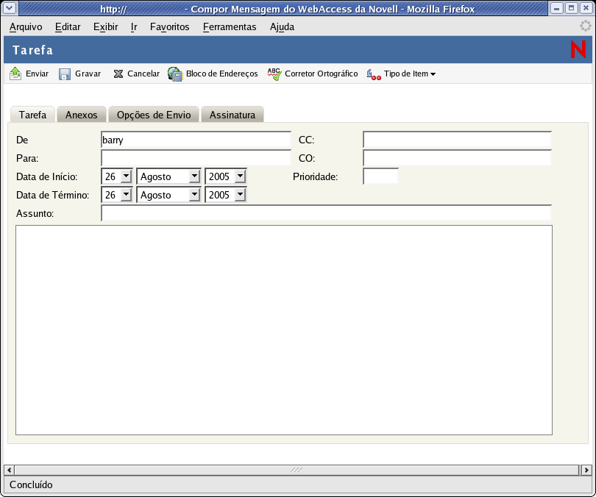
Task: Open the Editar menu
Action: (x=68, y=27)
